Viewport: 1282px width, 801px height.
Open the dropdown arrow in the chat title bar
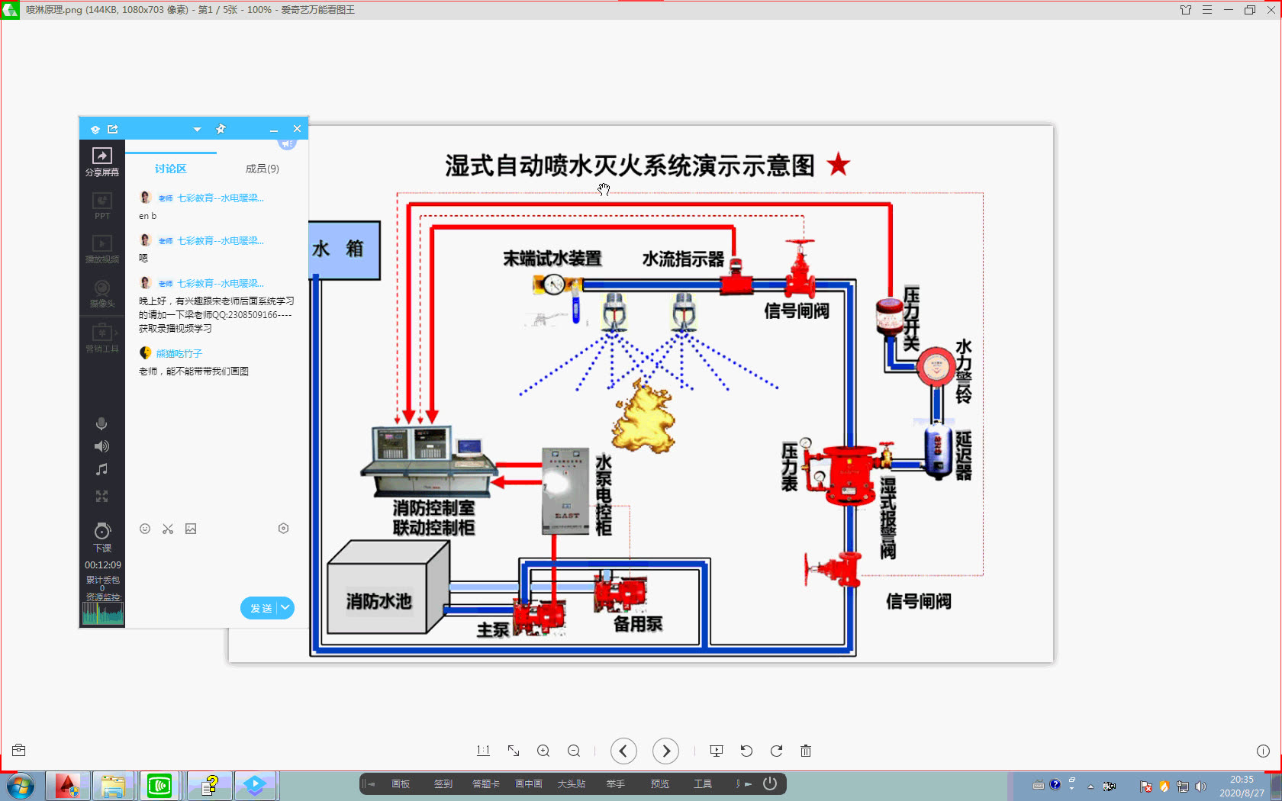pyautogui.click(x=197, y=129)
